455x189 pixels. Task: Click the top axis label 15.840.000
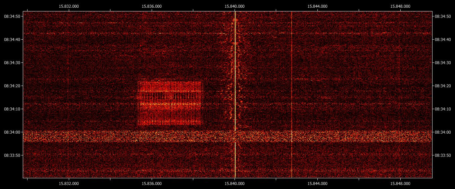pos(235,6)
